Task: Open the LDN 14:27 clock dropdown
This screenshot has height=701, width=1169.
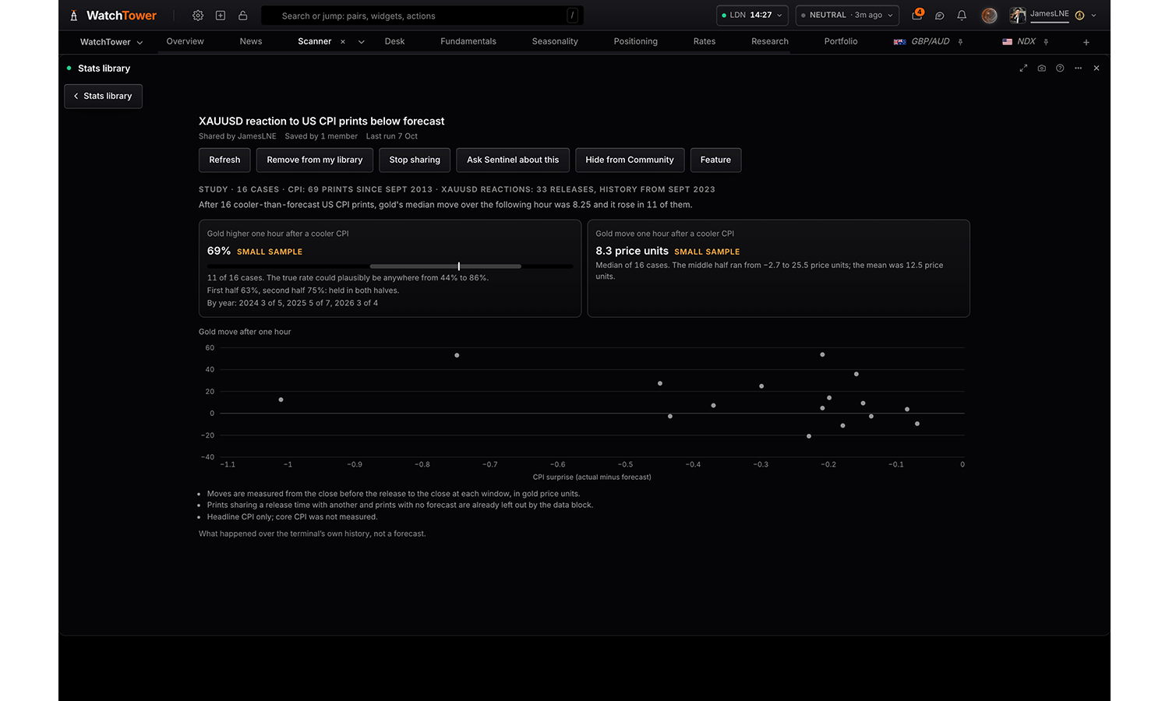Action: pos(752,16)
